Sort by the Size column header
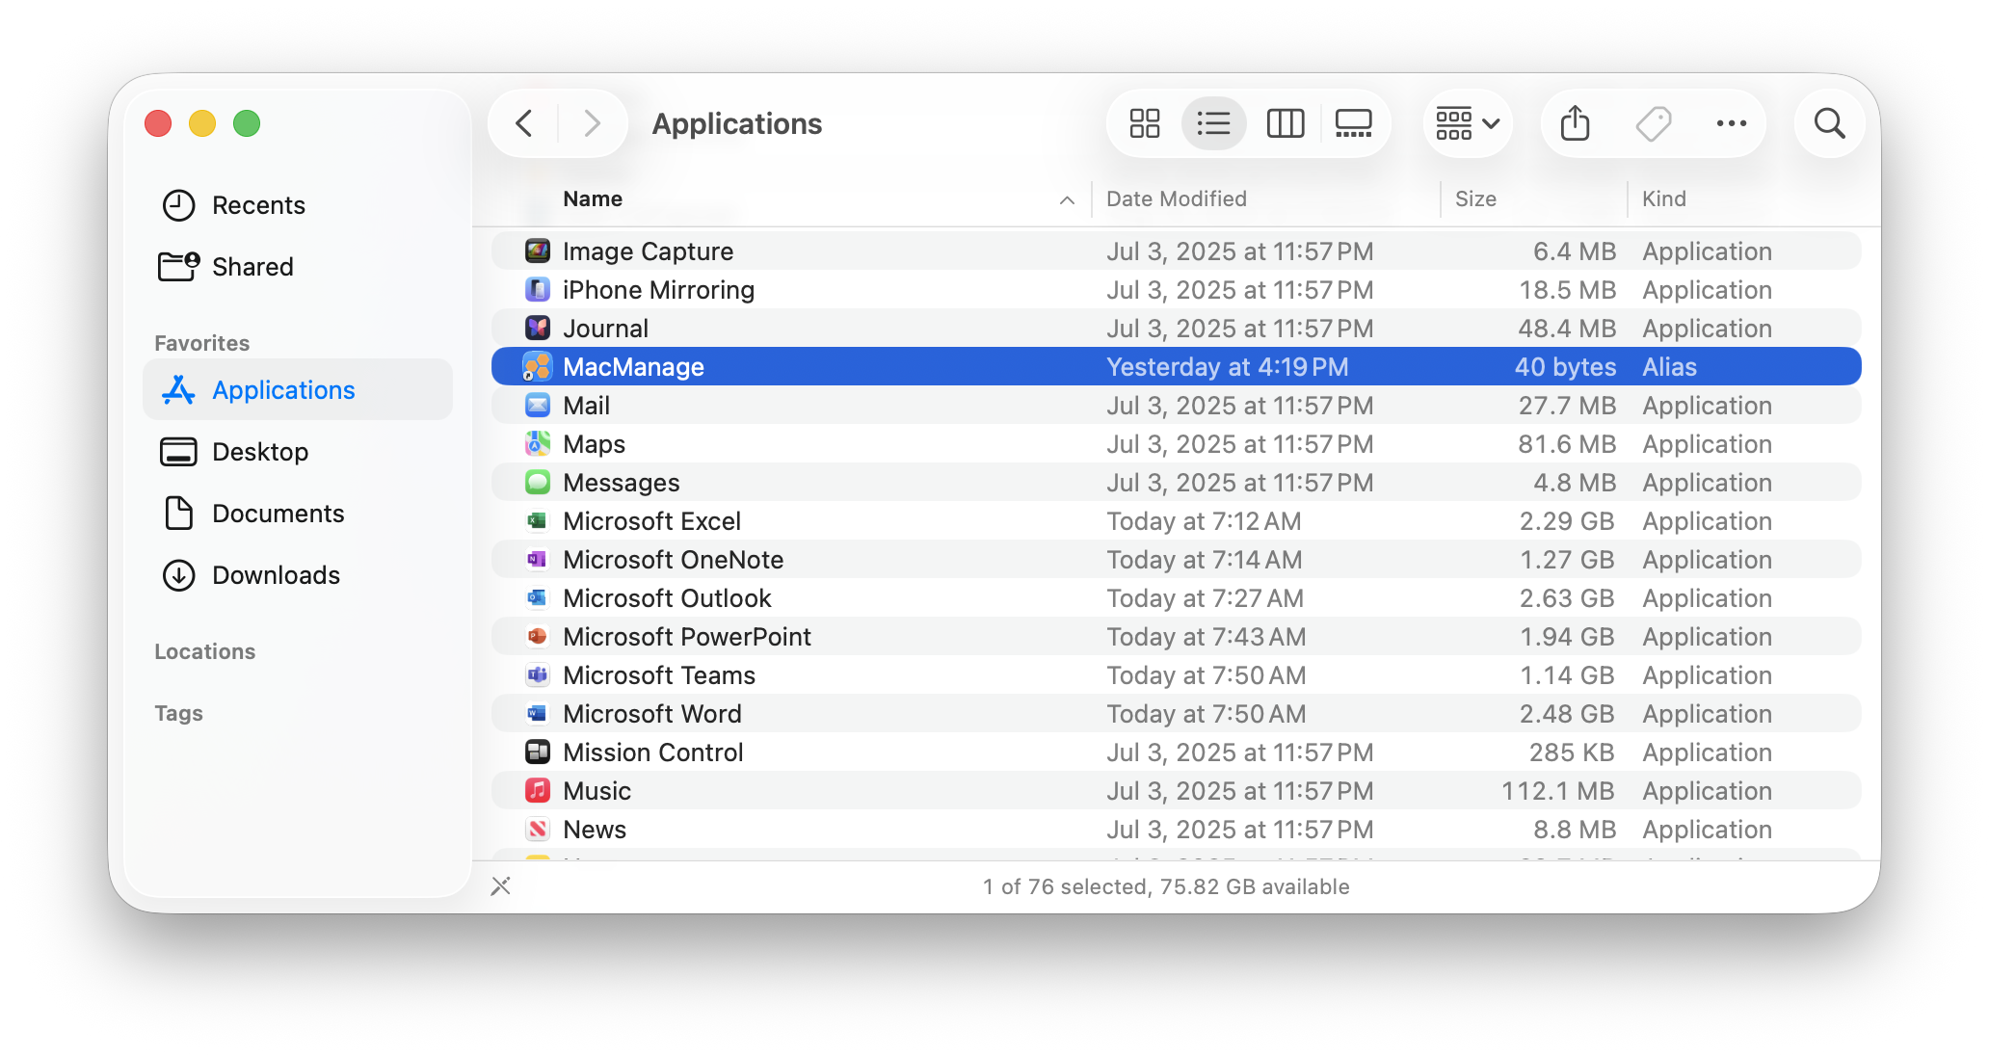1989x1056 pixels. coord(1475,199)
